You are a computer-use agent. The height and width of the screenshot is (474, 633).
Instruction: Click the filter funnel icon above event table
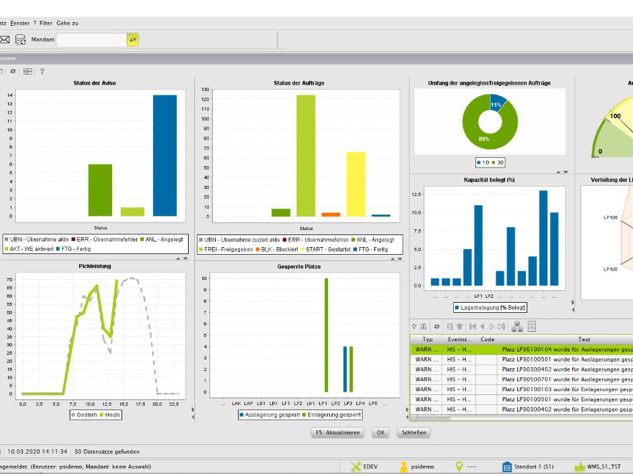[414, 327]
